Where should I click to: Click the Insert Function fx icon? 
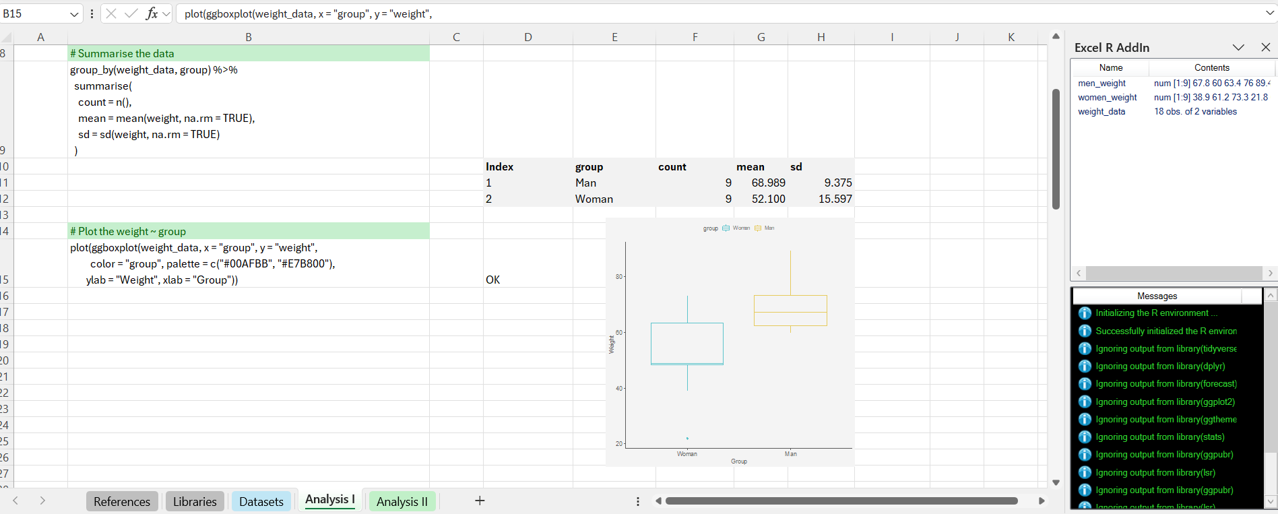(x=152, y=13)
